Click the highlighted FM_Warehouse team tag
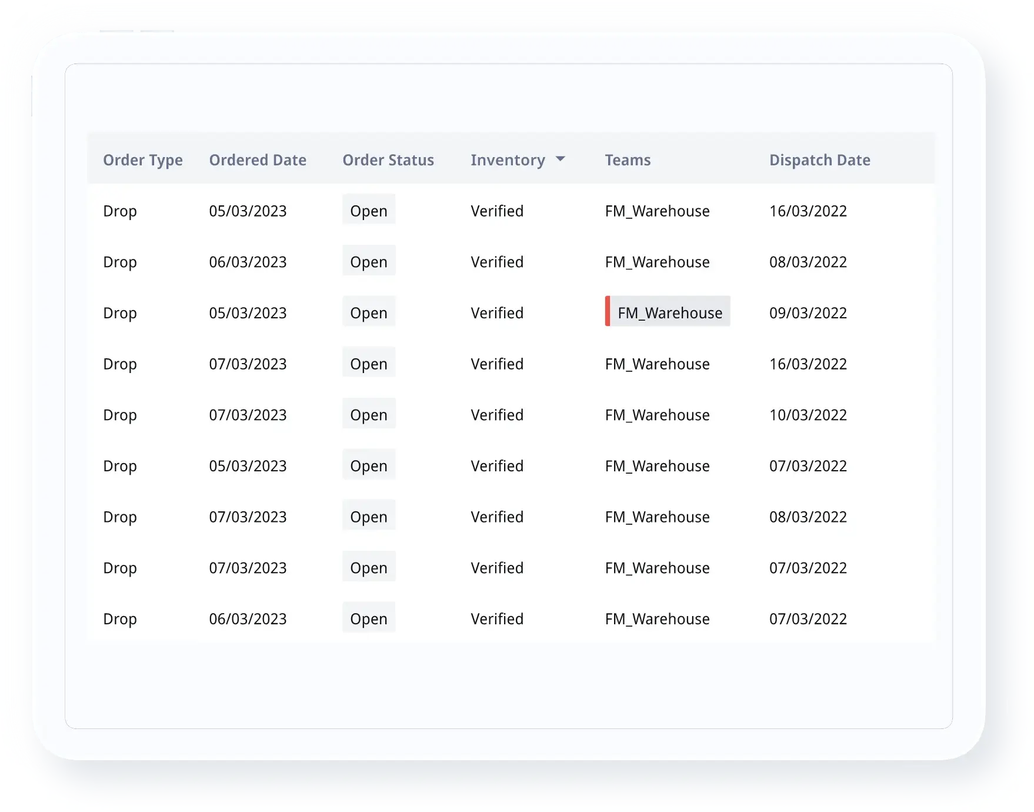This screenshot has width=1034, height=812. point(669,312)
